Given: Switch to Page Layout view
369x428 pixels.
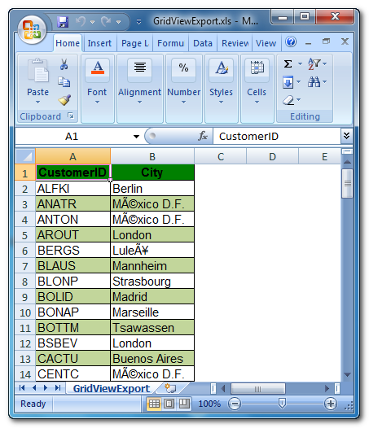Looking at the screenshot, I should tap(169, 404).
